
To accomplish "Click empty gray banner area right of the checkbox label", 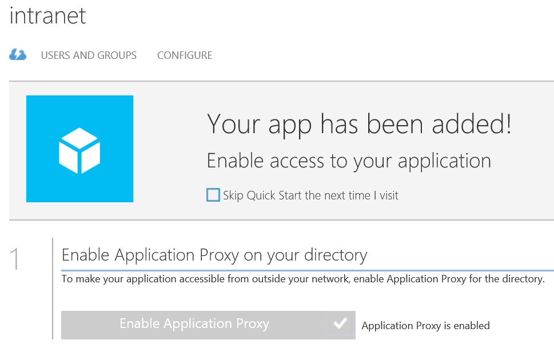I will click(475, 195).
